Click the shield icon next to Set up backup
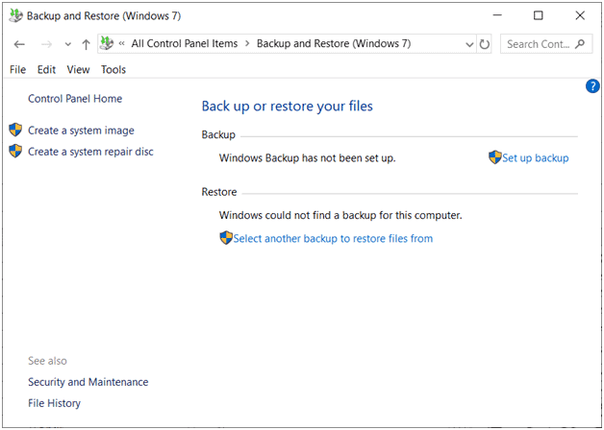Viewport: 604px width, 430px height. [495, 157]
